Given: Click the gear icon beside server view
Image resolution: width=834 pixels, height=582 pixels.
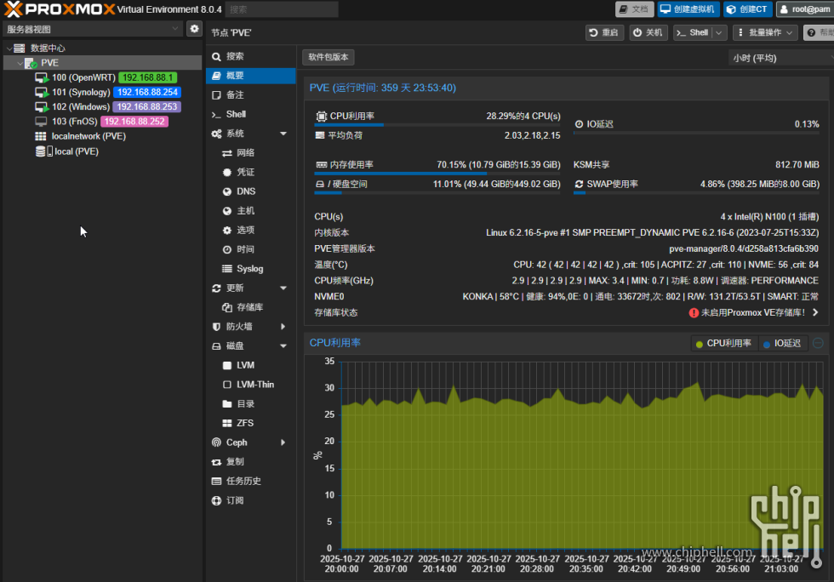Looking at the screenshot, I should pyautogui.click(x=194, y=29).
